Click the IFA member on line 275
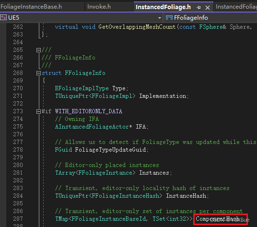 (x=141, y=127)
